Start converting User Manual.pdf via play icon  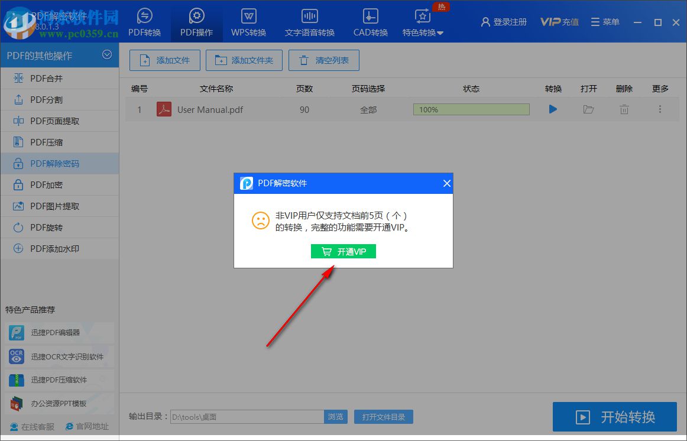553,109
